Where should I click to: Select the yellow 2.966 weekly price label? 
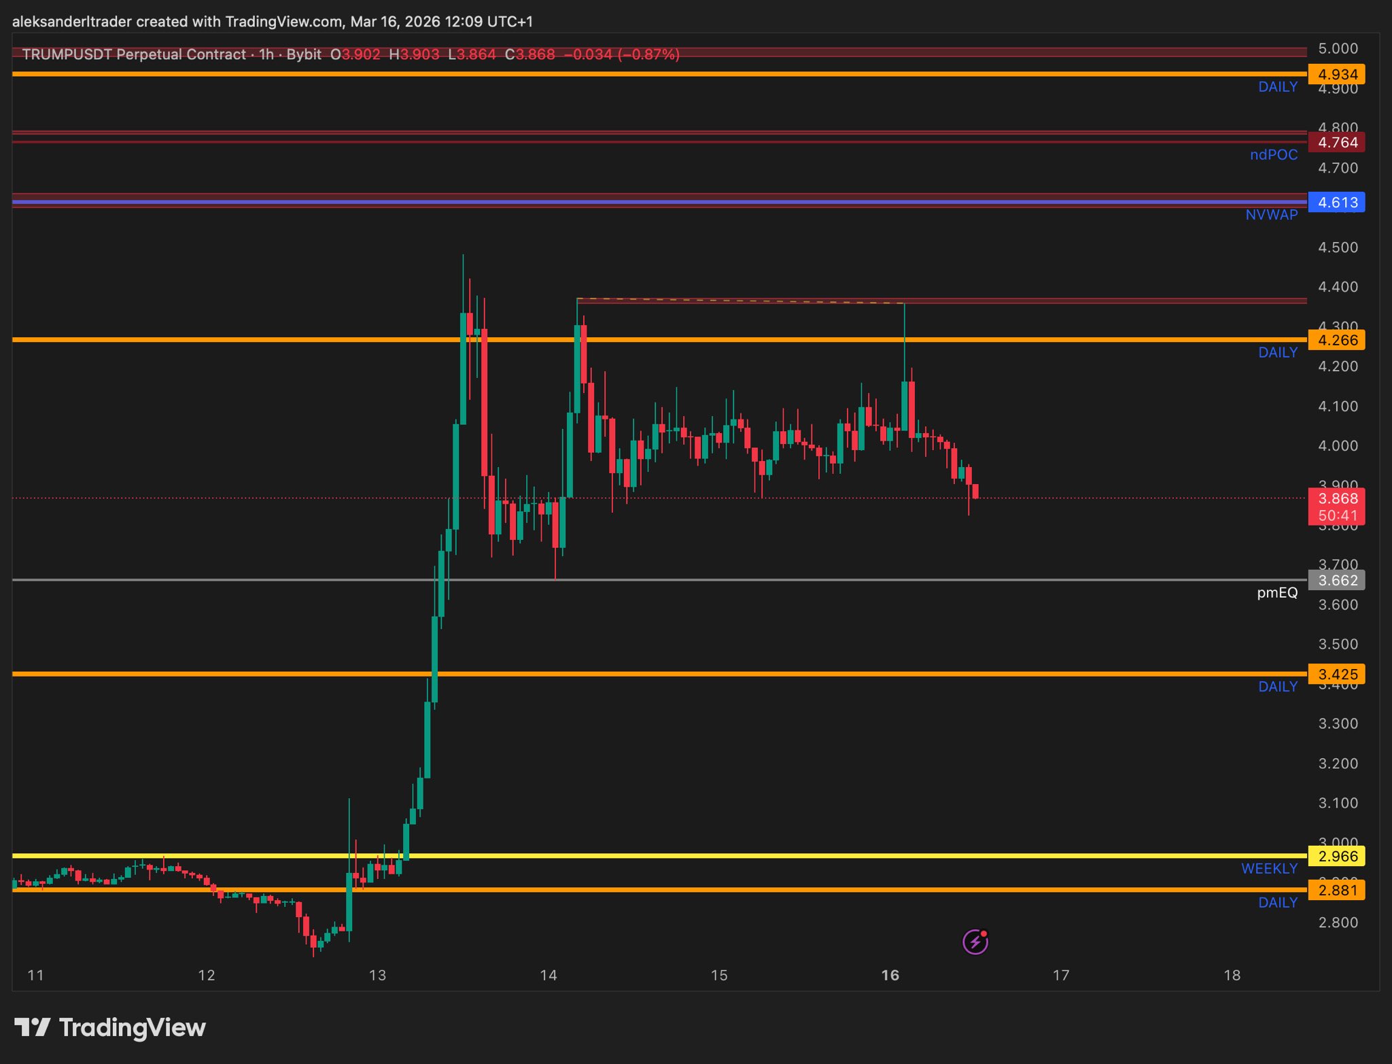click(x=1336, y=856)
